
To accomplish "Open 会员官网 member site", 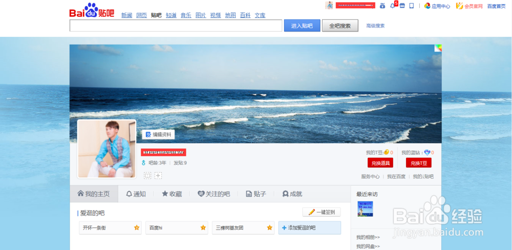I will coord(469,6).
